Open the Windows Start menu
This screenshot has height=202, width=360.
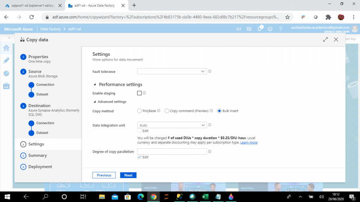(7, 197)
